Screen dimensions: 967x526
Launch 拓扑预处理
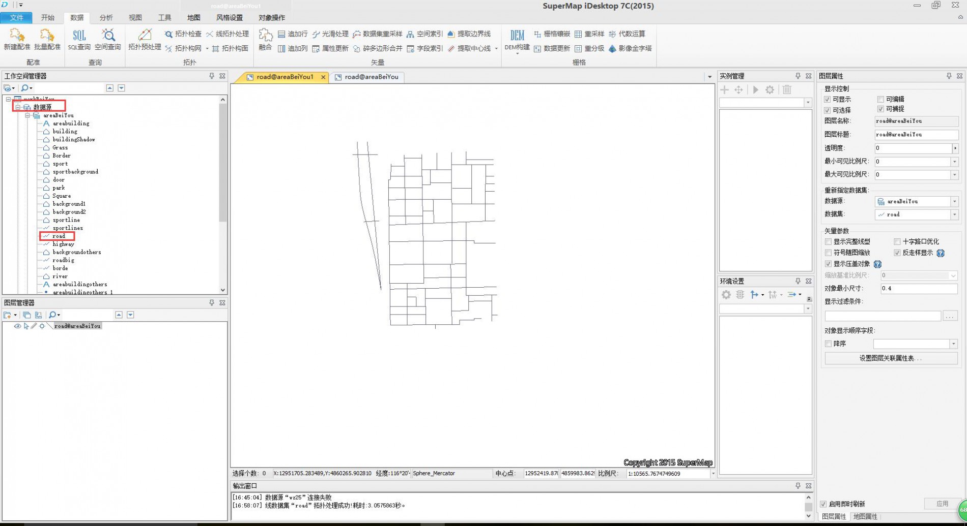click(145, 39)
